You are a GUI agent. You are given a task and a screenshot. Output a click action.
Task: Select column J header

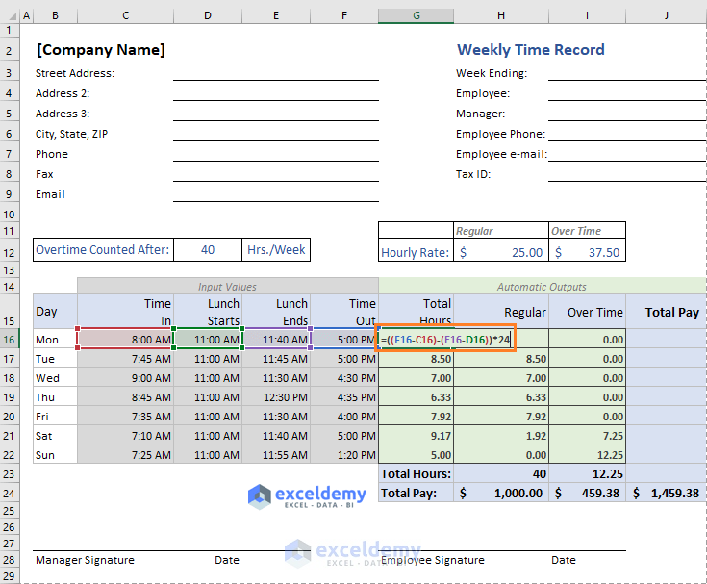tap(666, 15)
